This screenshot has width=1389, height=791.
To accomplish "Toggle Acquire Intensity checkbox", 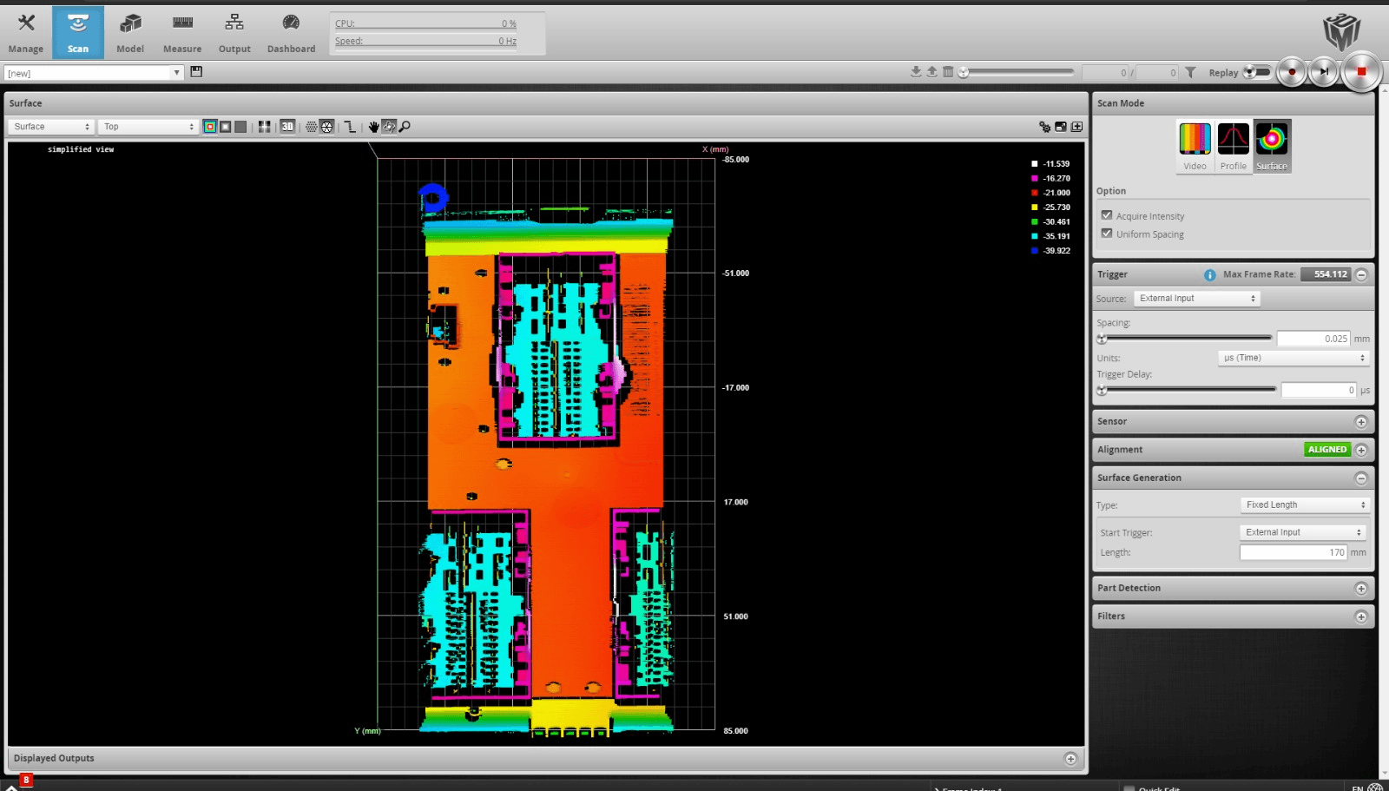I will [x=1107, y=215].
